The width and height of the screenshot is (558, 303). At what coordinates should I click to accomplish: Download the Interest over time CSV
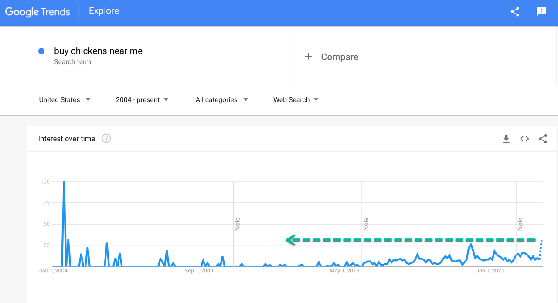[506, 139]
